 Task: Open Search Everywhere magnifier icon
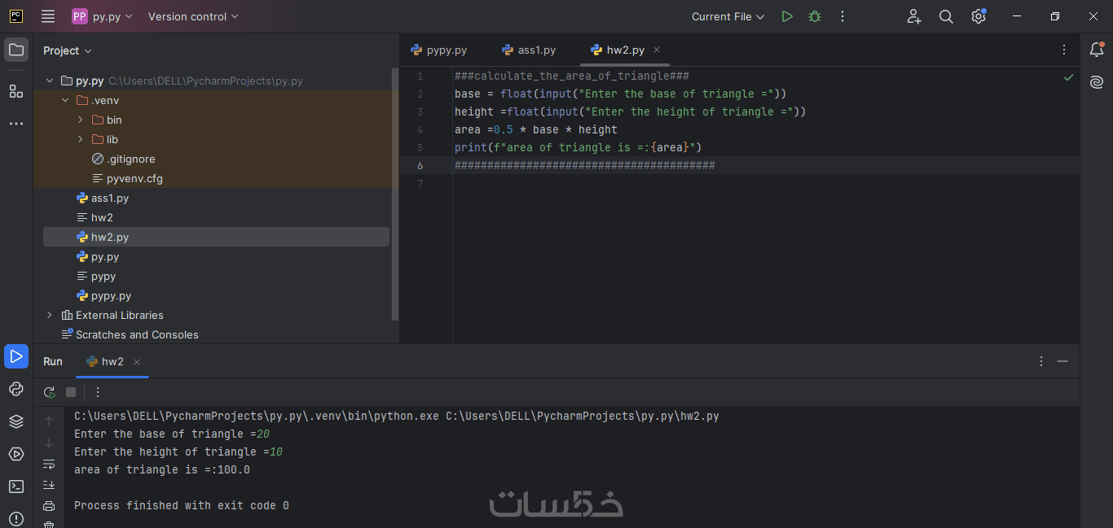[946, 16]
